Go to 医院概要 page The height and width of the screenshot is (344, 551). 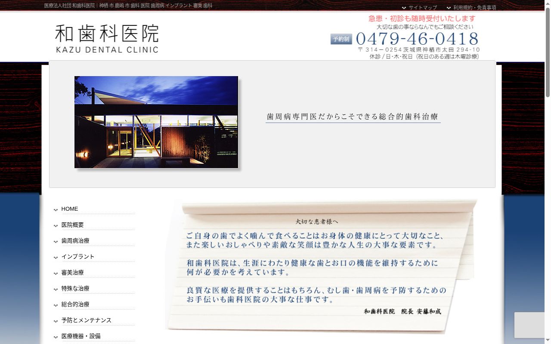coord(73,225)
